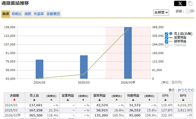
Task: Click the 売上高 blue legend dot
Action: (171, 33)
